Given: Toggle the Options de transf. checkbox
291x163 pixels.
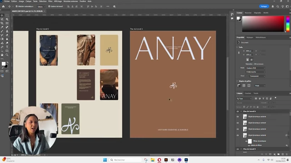Looking at the screenshot, I should [x=49, y=6].
